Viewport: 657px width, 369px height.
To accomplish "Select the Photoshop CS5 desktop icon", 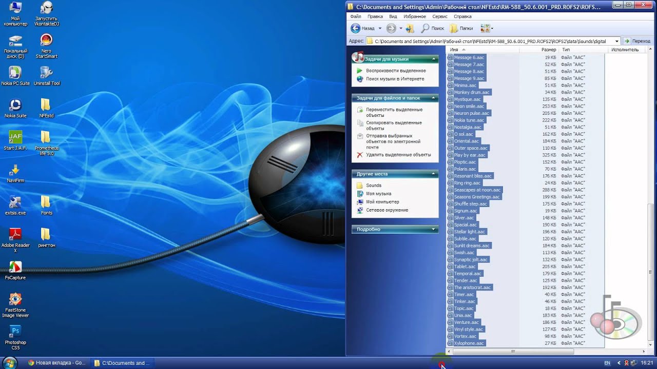I will (15, 338).
